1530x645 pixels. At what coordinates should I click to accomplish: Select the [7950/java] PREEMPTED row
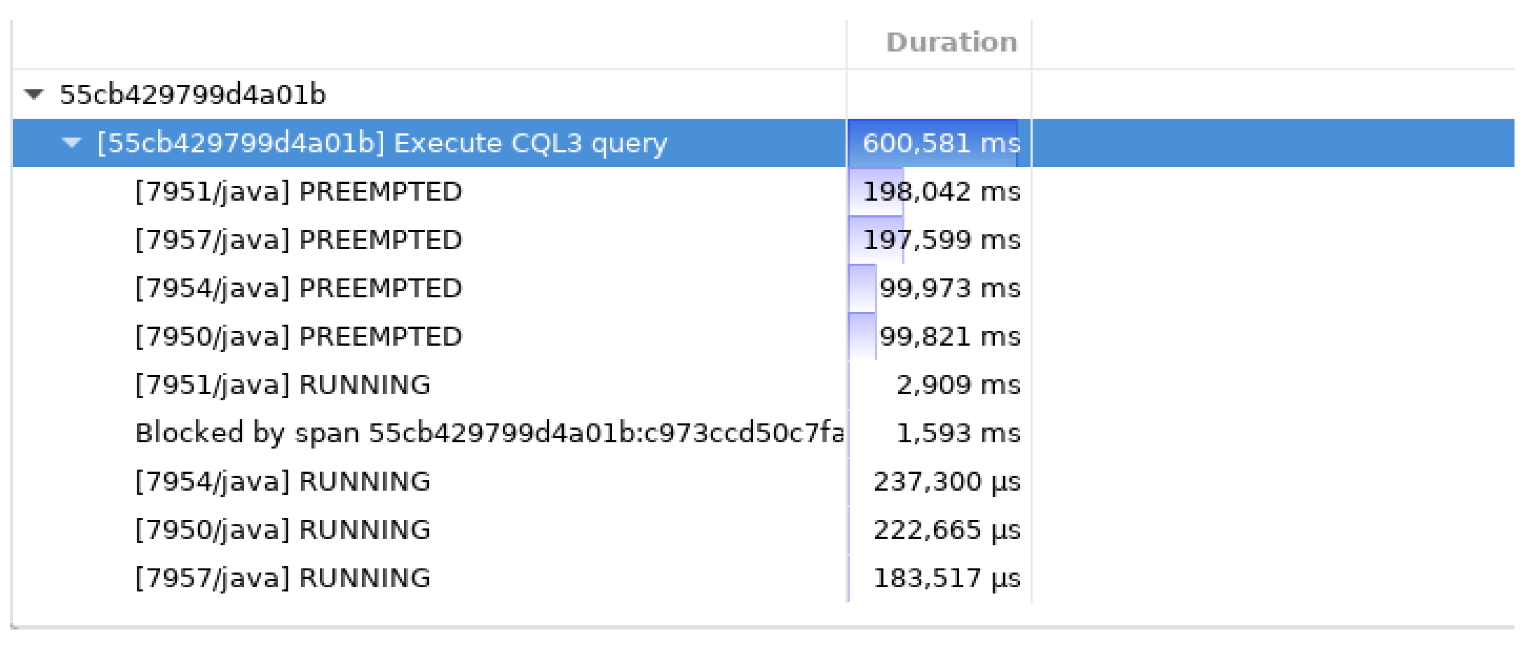(298, 337)
